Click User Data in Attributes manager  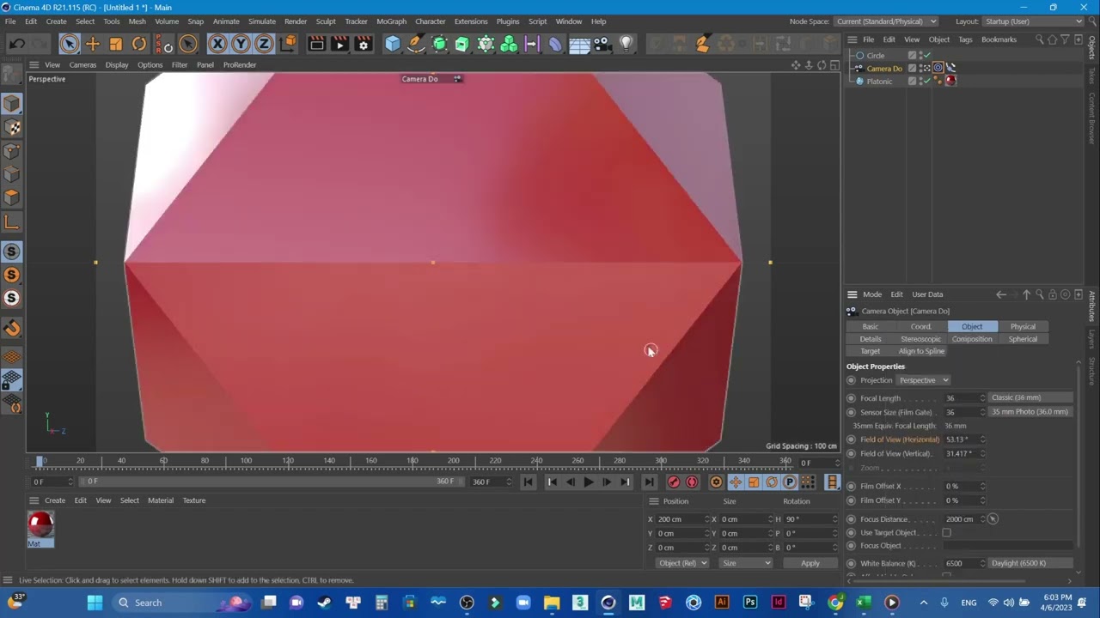point(927,294)
